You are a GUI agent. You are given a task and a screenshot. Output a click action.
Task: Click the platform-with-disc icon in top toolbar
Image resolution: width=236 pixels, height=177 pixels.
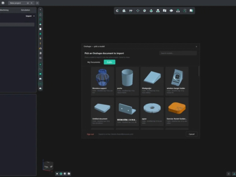coord(178,11)
